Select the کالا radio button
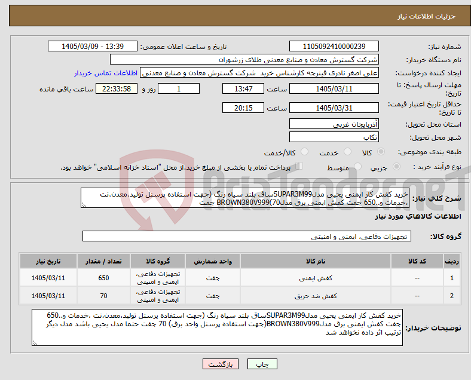 [381, 152]
